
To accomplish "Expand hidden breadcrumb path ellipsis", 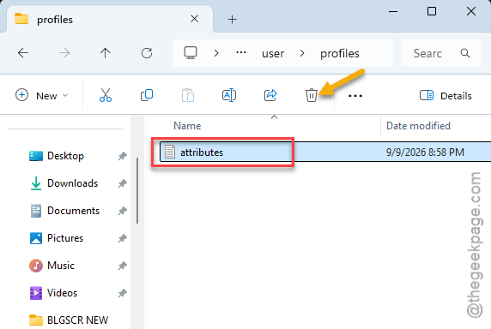I will [241, 52].
